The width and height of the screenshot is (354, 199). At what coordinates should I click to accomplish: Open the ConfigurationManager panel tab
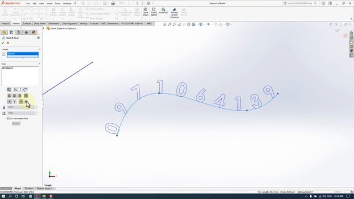(x=19, y=33)
